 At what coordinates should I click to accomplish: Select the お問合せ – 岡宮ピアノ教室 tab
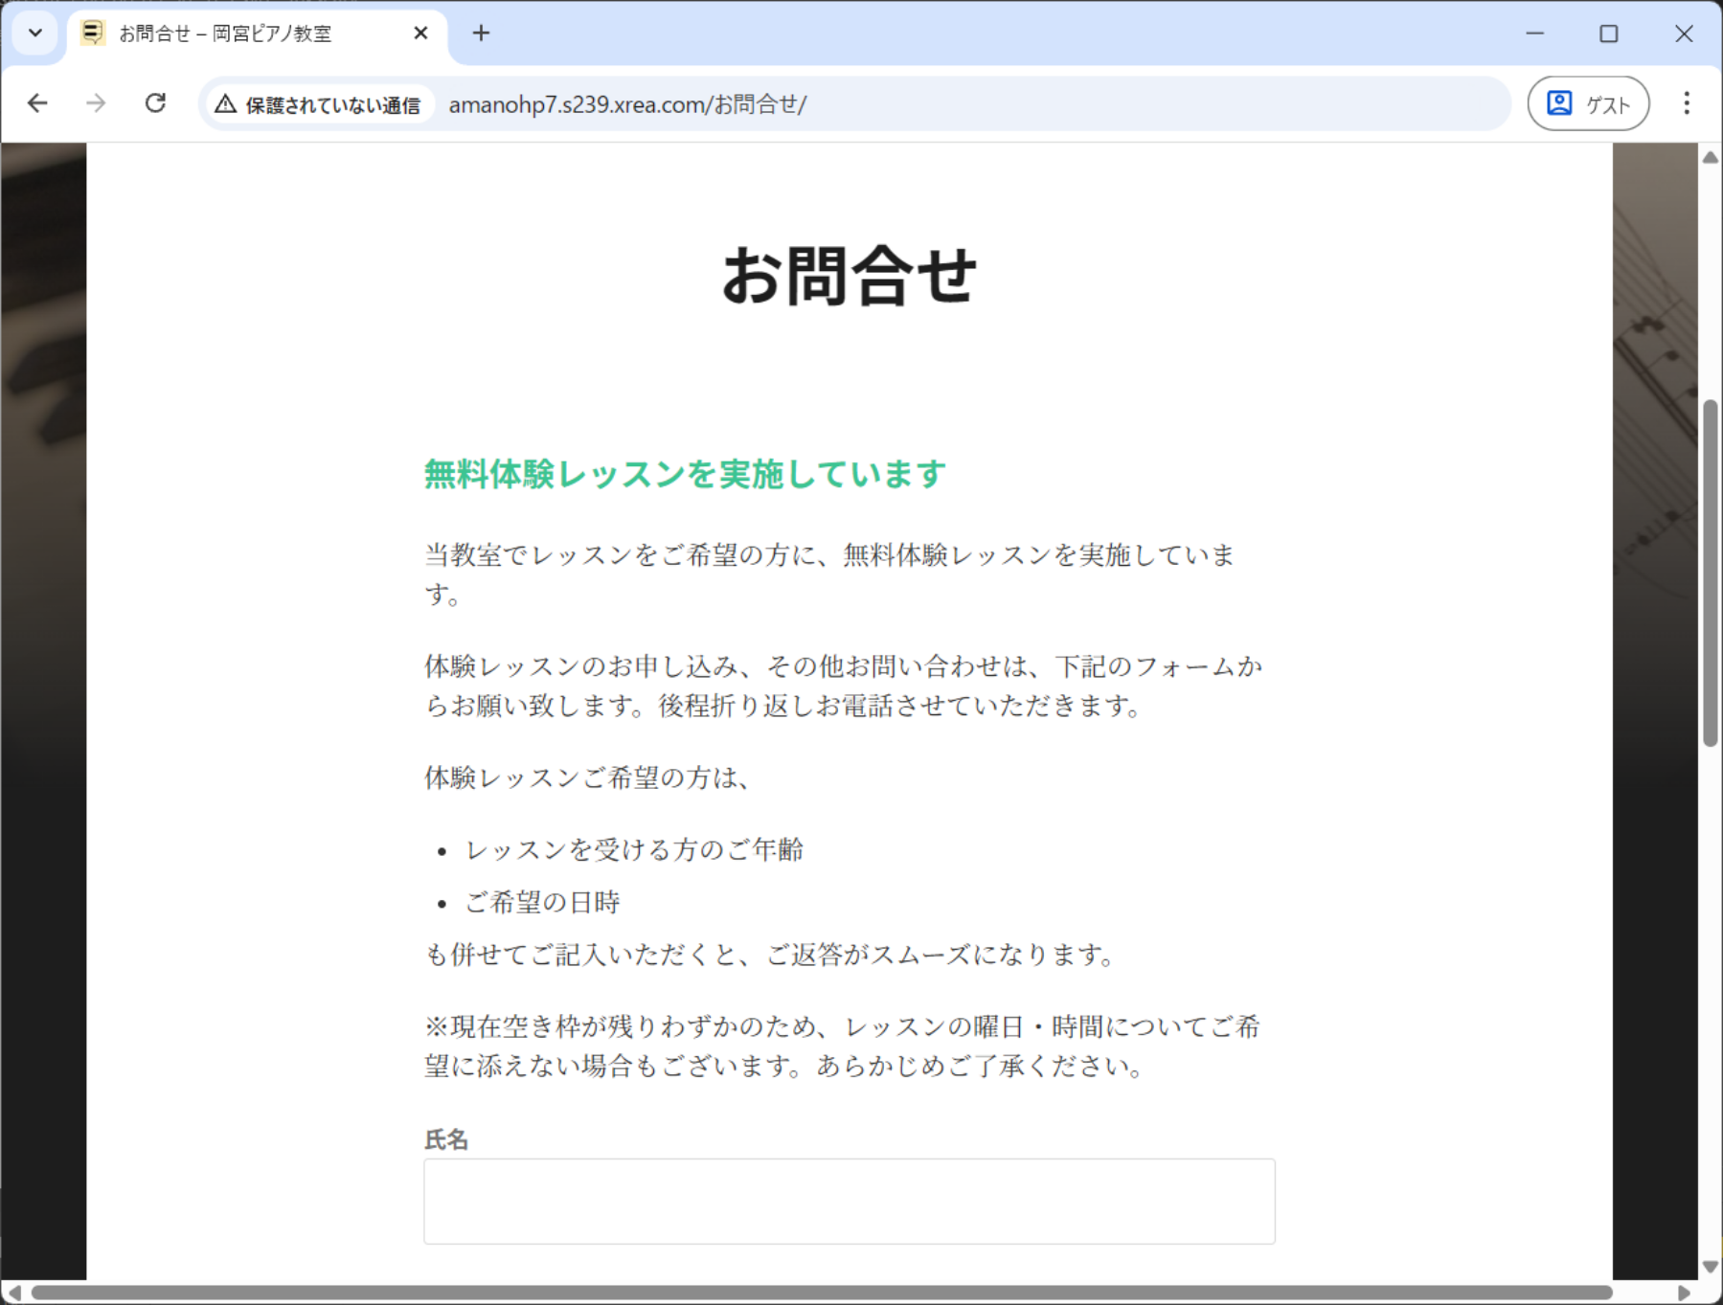click(x=225, y=34)
